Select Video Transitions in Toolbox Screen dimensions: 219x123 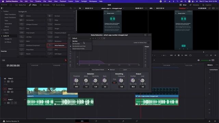[x=10, y=14]
